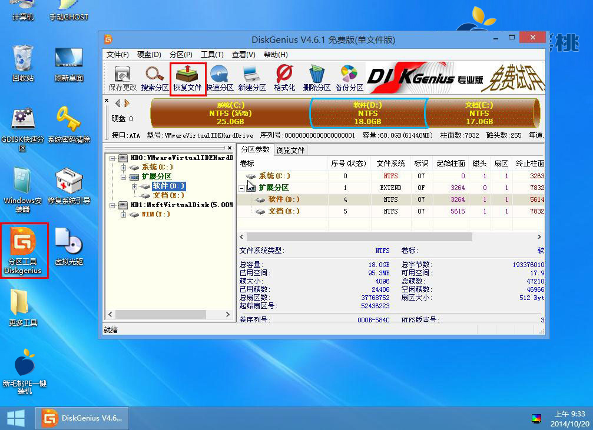The width and height of the screenshot is (593, 430).
Task: Open the System Password Clear (系统密码清除) icon
Action: coord(69,125)
